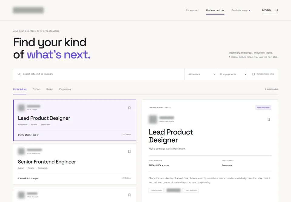Click the Permanent engagement value in details

(x=227, y=165)
